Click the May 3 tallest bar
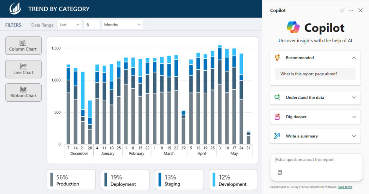Screen dimensions: 369x194 [219, 94]
